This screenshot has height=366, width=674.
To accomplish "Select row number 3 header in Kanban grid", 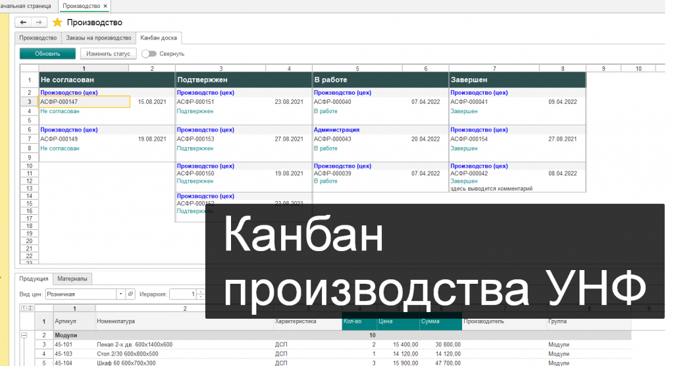I will click(x=29, y=102).
